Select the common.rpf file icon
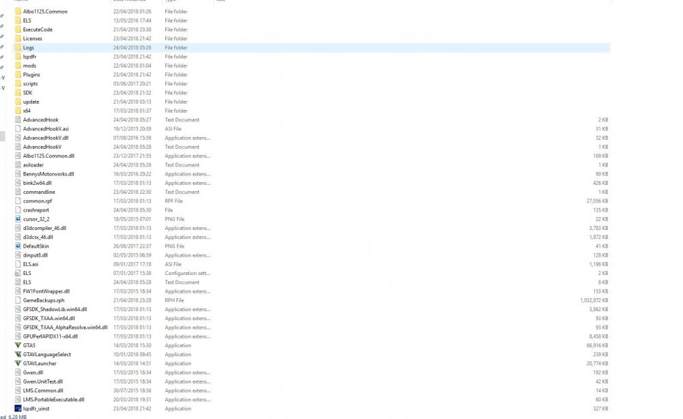Image resolution: width=683 pixels, height=419 pixels. pyautogui.click(x=18, y=201)
